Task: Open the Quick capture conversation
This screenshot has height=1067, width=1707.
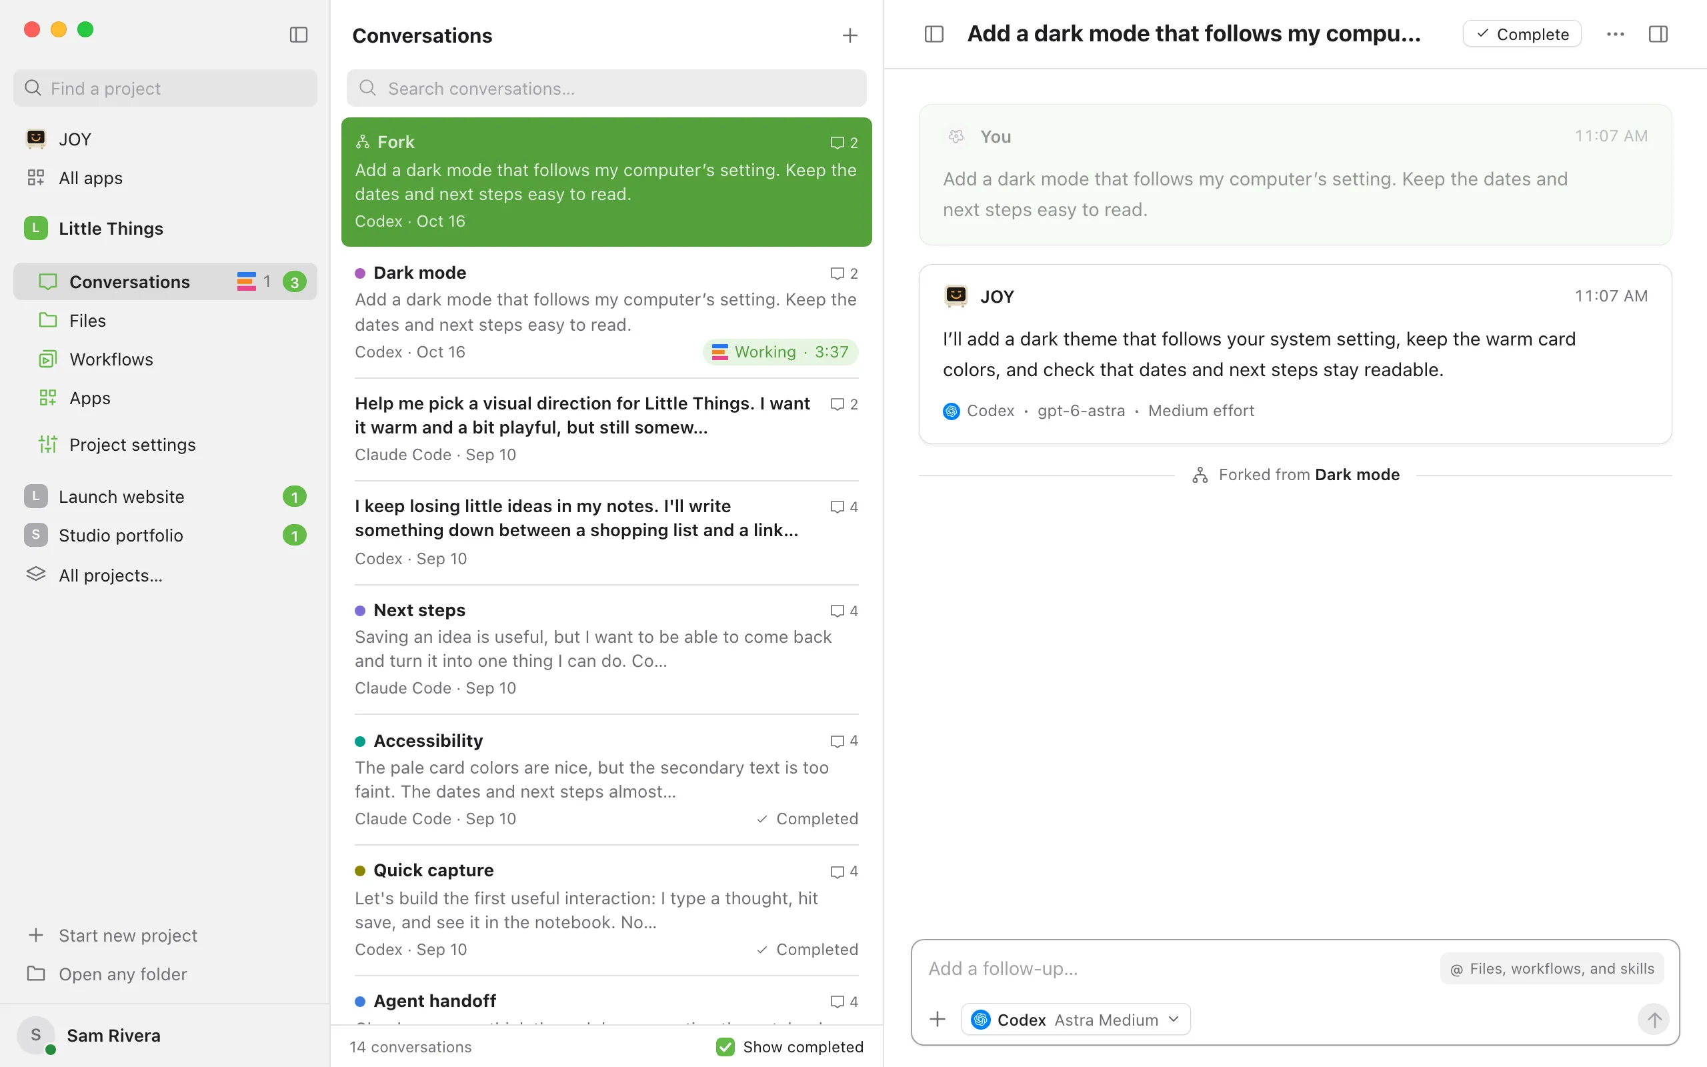Action: coord(607,910)
